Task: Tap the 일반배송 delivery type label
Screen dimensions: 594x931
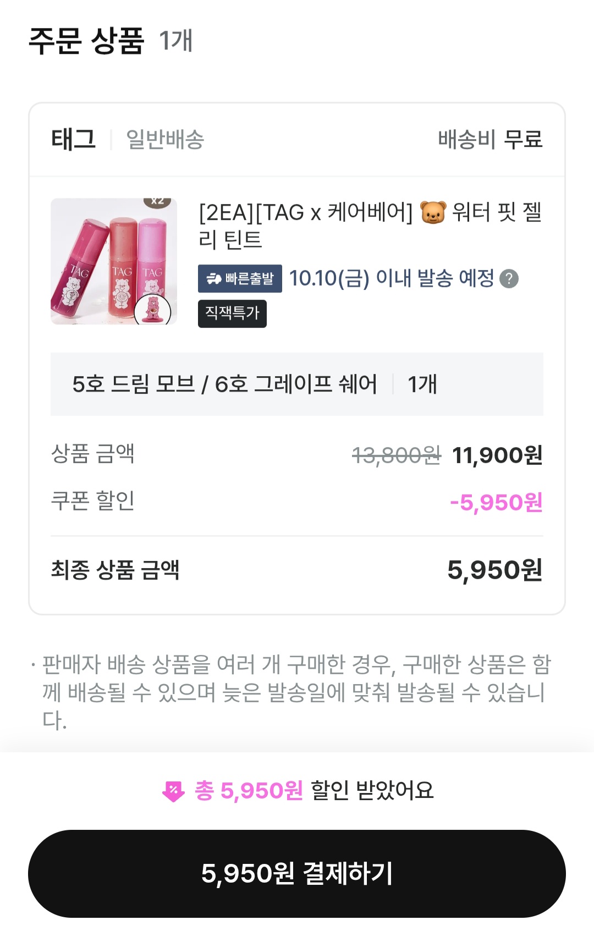Action: pyautogui.click(x=165, y=140)
